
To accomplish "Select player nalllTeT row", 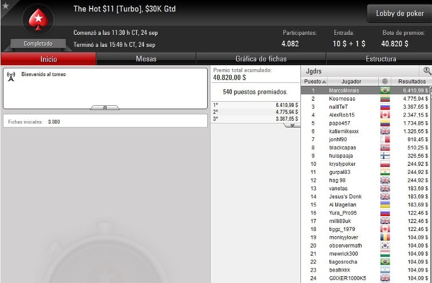I will pos(365,106).
